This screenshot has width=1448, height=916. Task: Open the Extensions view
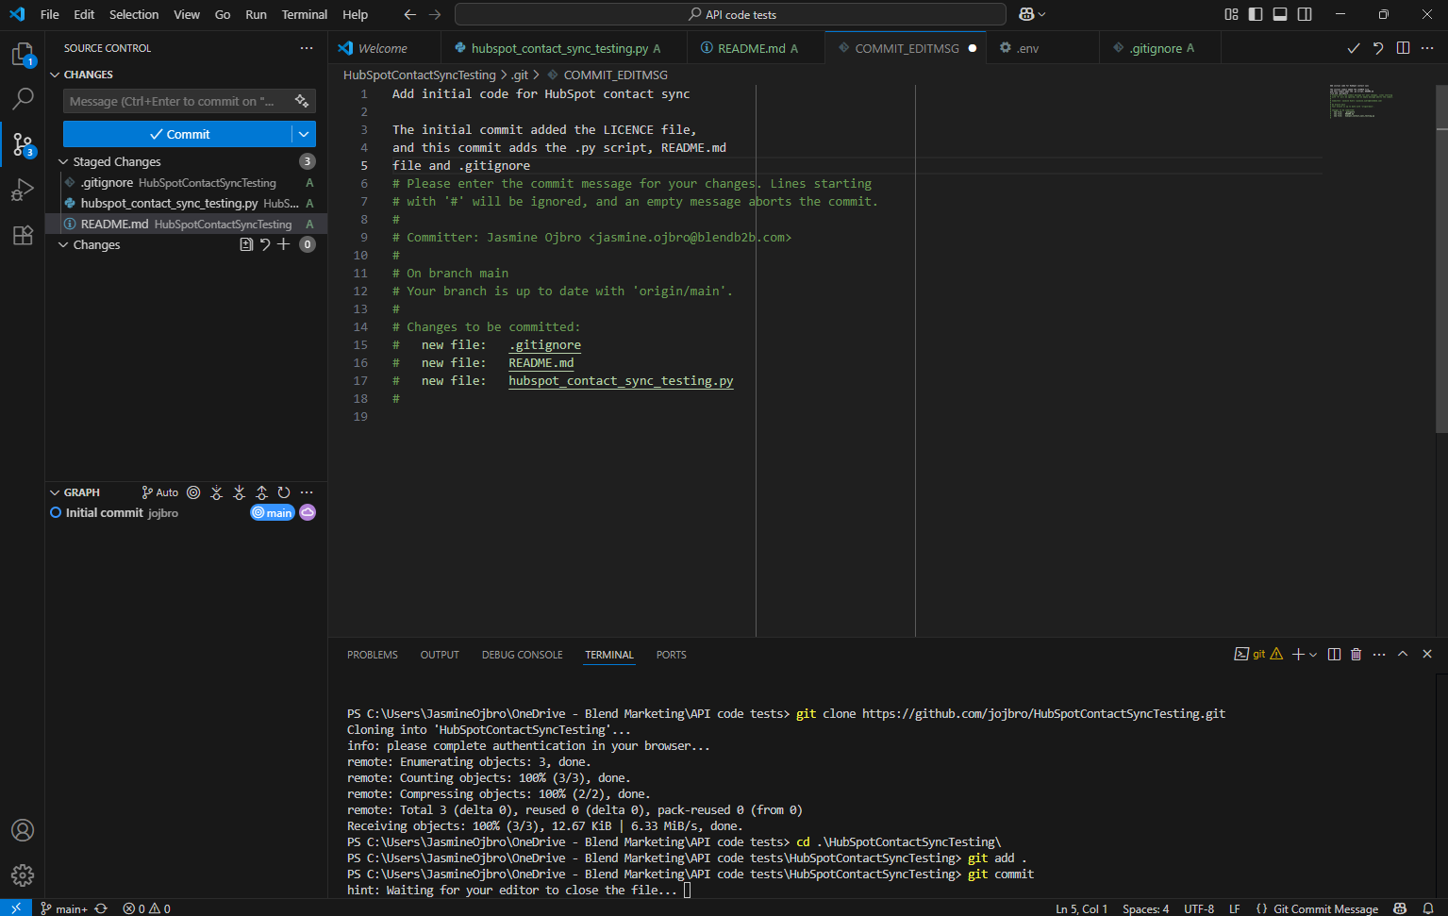click(22, 235)
